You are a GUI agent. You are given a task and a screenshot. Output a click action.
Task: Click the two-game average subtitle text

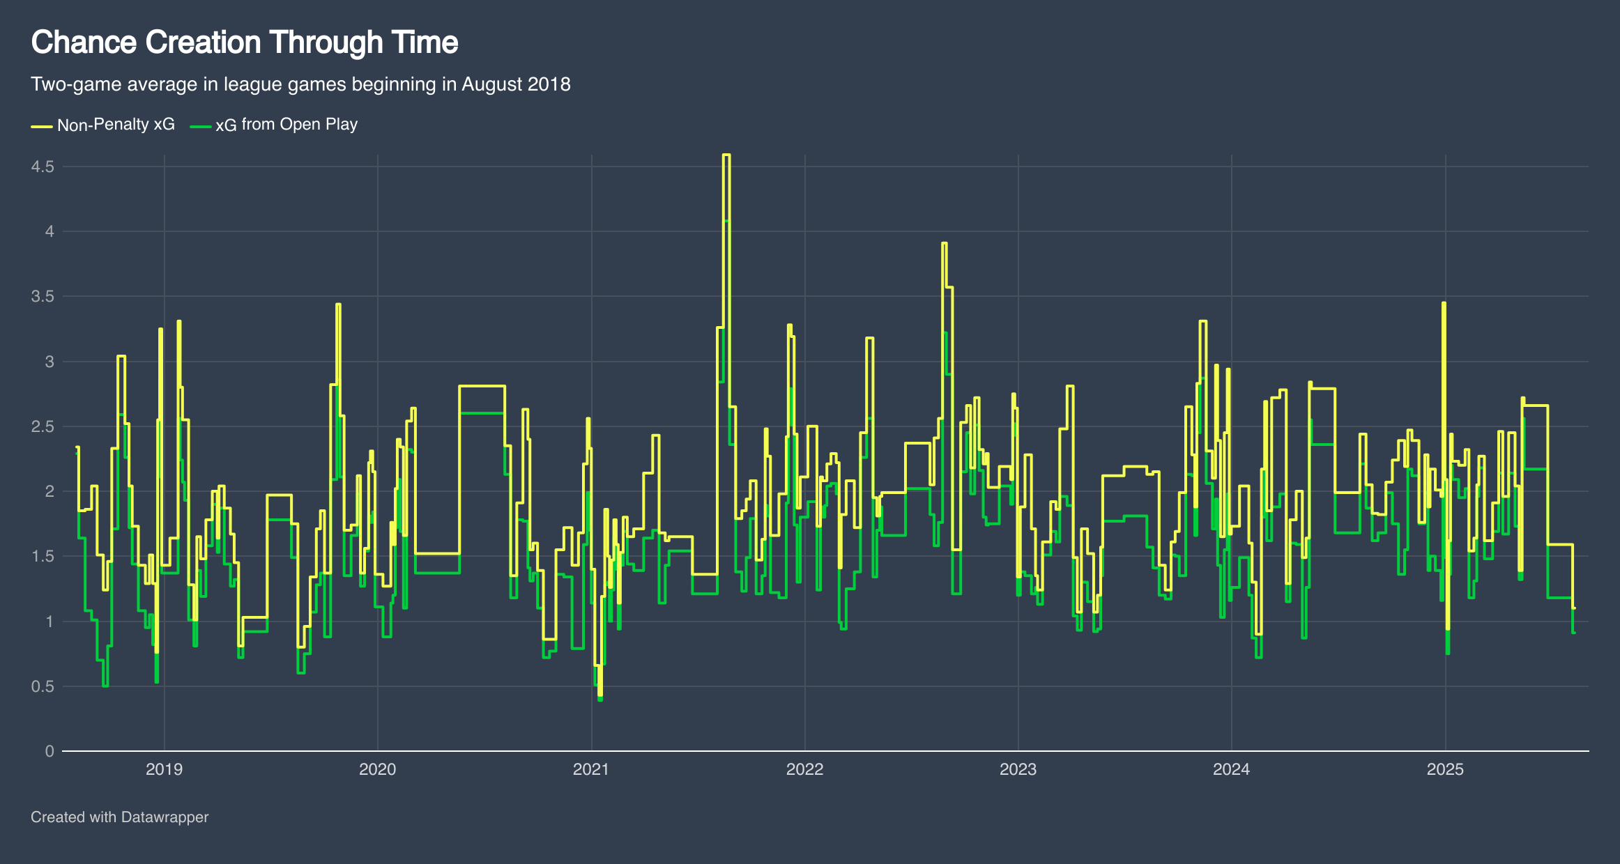300,84
